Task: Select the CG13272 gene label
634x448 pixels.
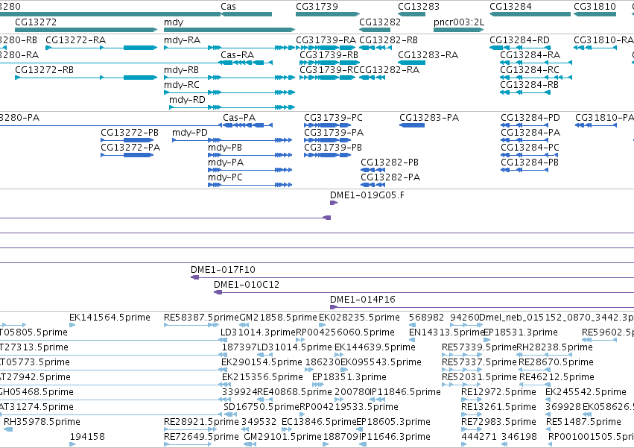Action: pyautogui.click(x=36, y=22)
